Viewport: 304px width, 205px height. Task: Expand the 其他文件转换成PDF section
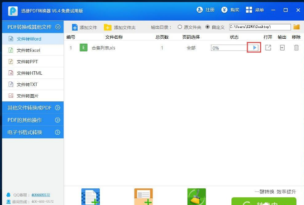coord(33,108)
